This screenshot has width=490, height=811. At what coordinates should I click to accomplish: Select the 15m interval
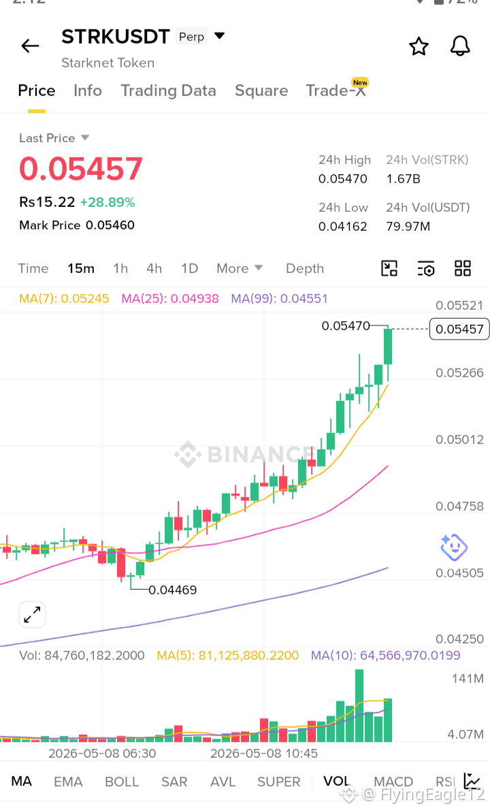coord(80,268)
